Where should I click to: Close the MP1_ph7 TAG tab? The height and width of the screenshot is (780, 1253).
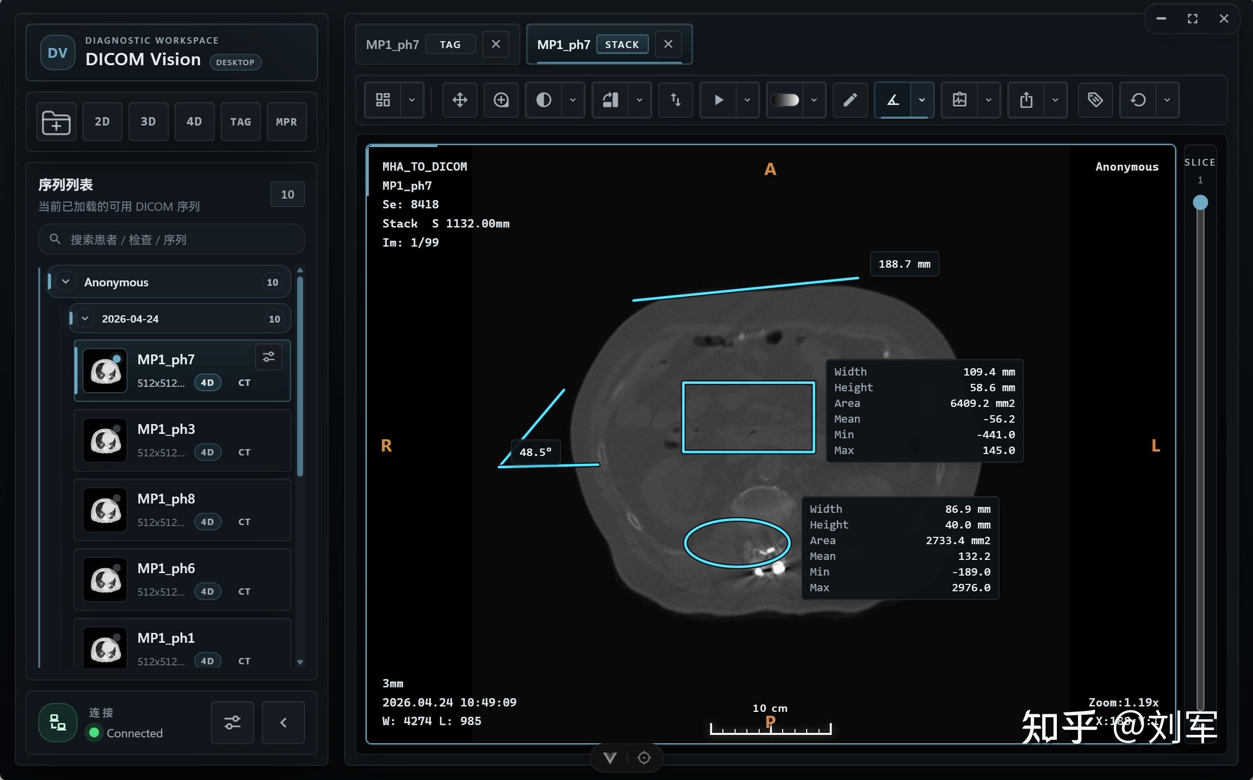(x=496, y=44)
